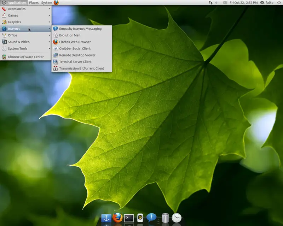Open the mail envelope indicator
This screenshot has height=226, width=283.
[225, 2]
